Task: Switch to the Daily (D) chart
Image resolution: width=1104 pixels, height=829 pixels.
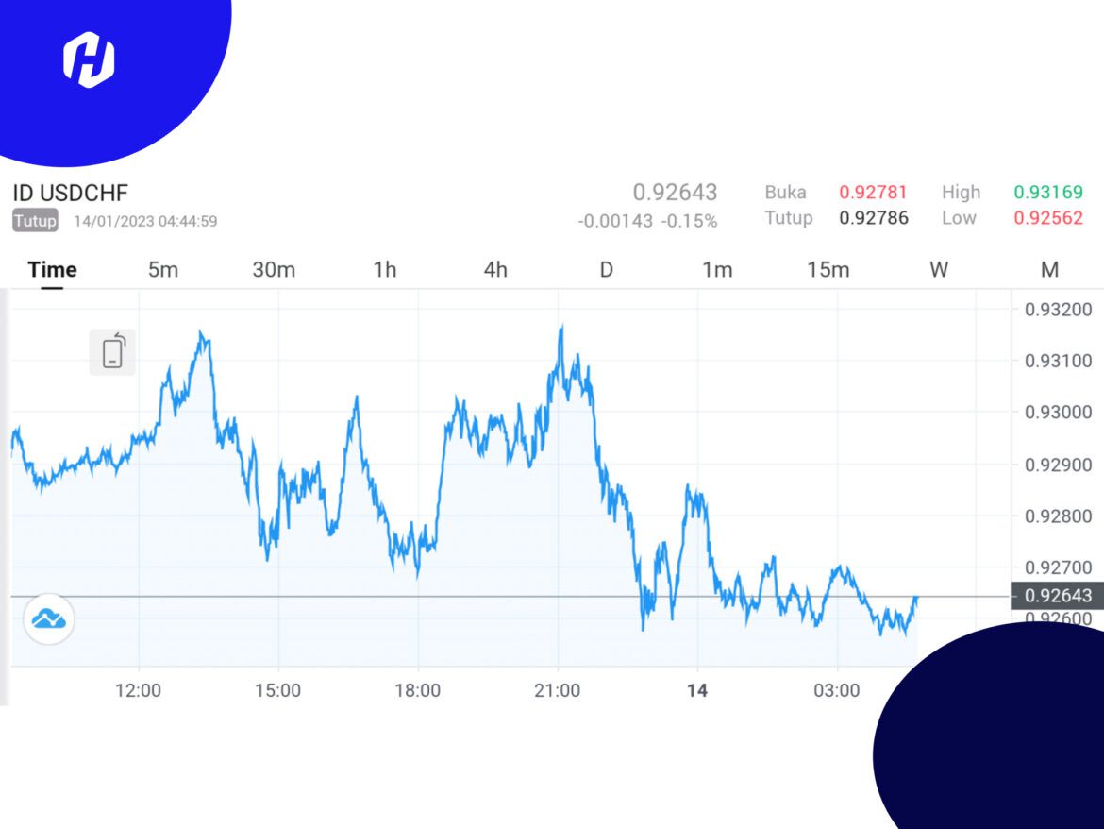Action: point(606,269)
